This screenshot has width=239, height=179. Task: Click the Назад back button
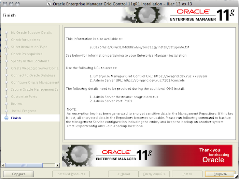point(123,174)
